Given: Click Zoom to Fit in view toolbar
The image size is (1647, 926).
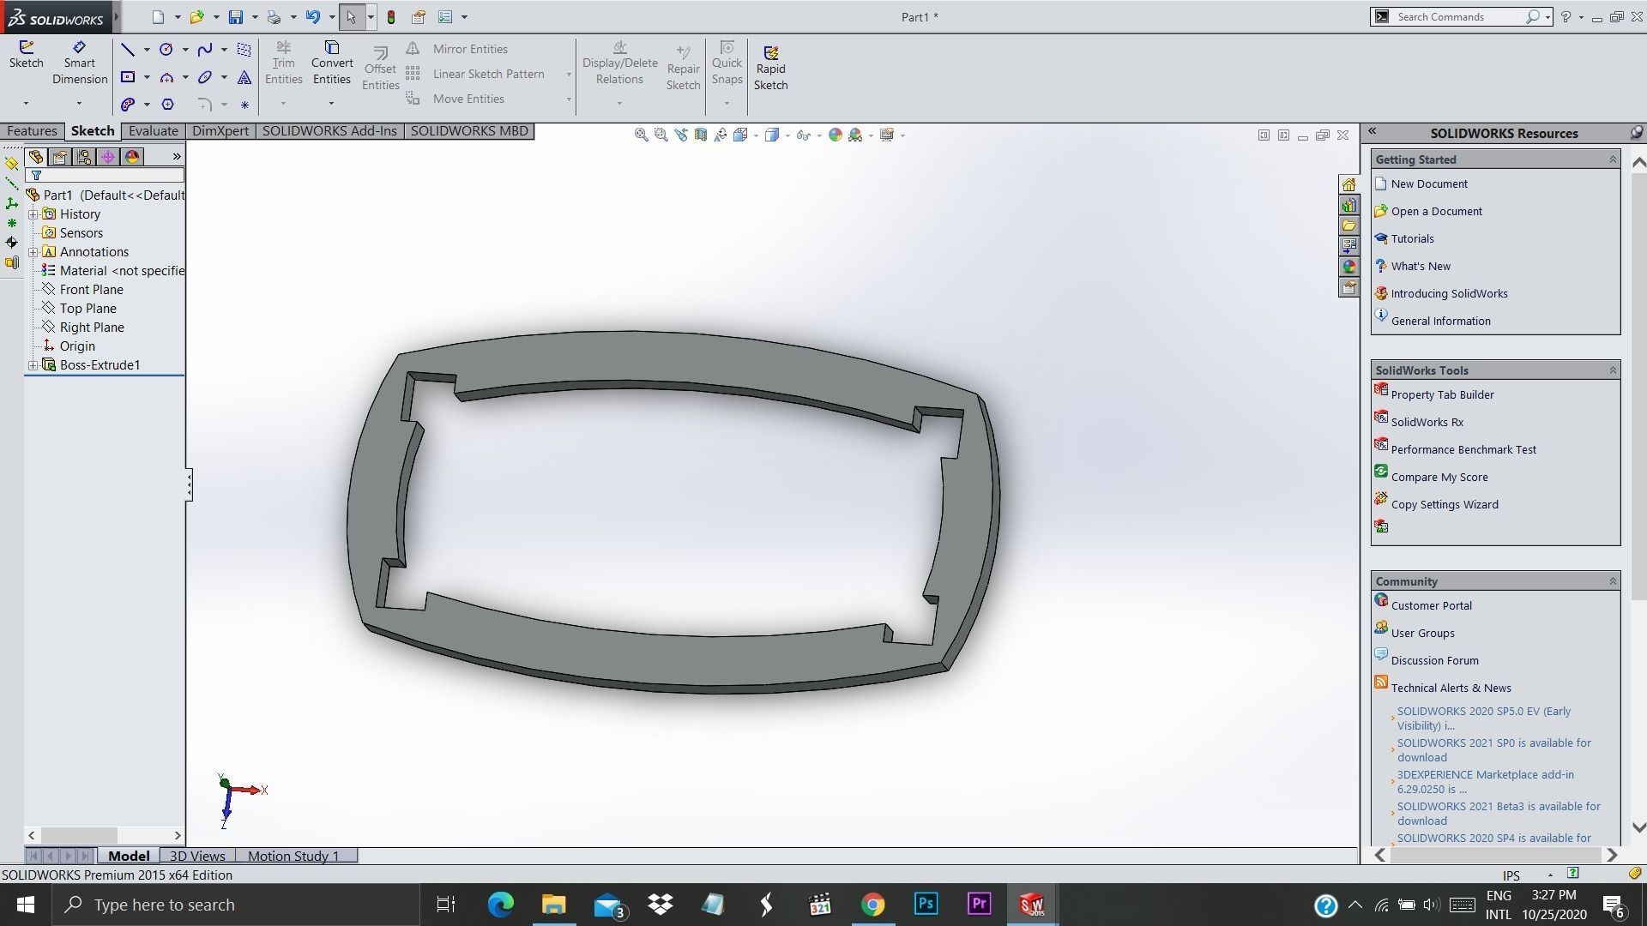Looking at the screenshot, I should (641, 135).
